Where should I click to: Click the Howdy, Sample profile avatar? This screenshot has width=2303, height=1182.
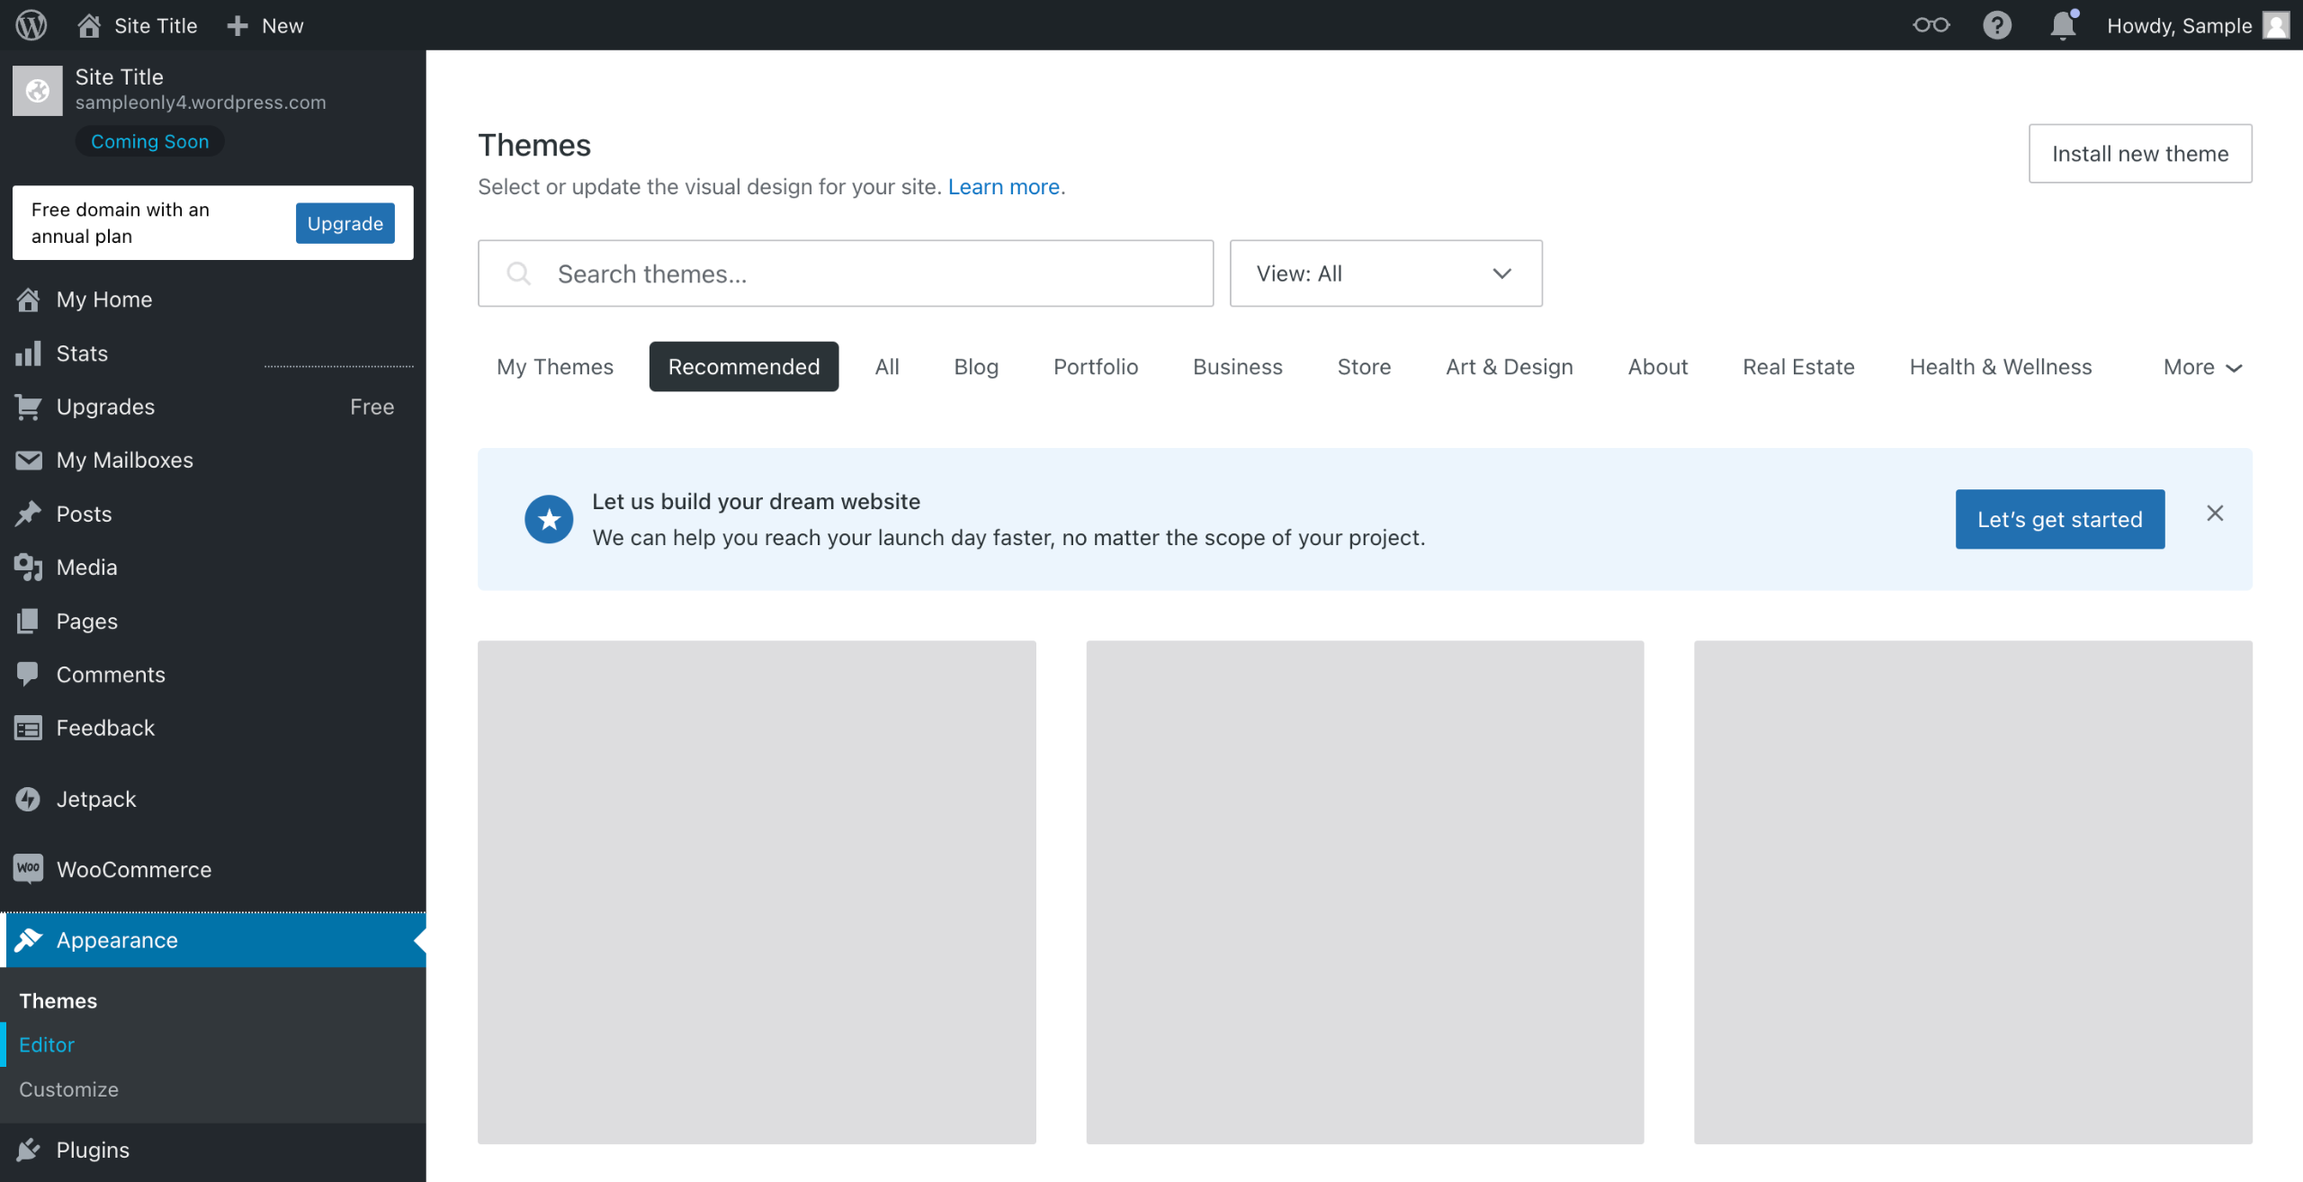[2275, 25]
